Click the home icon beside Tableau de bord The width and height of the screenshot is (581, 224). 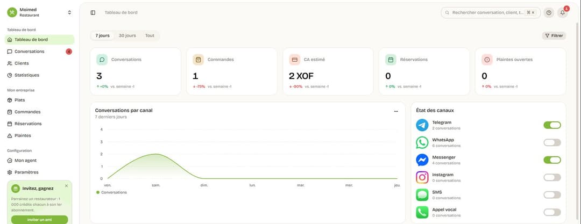[x=10, y=40]
